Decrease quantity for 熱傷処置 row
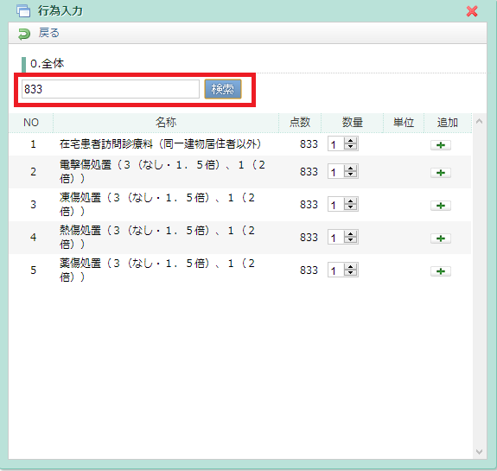 point(351,240)
